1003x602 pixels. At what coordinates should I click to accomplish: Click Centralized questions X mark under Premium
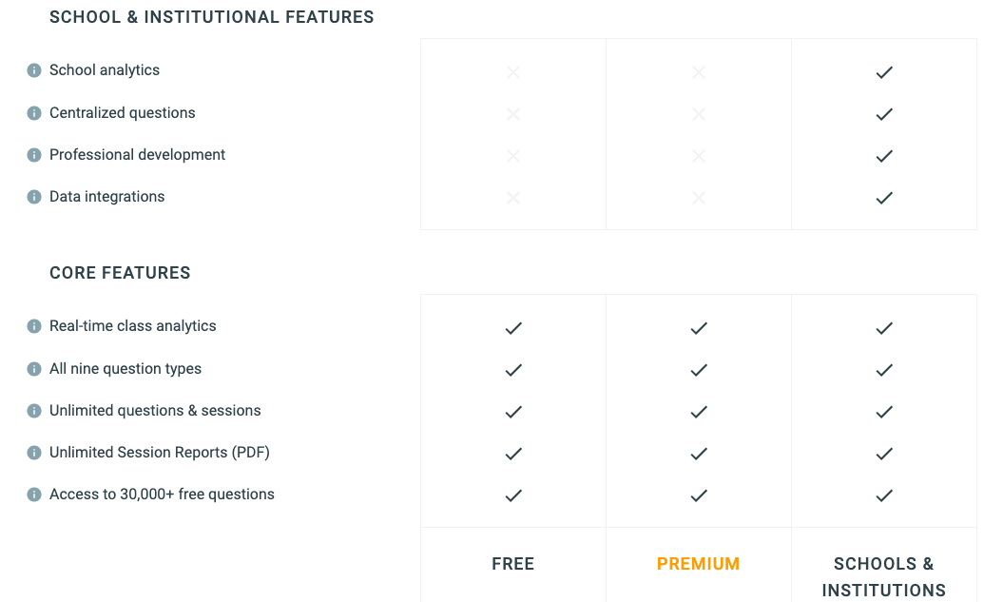tap(699, 114)
